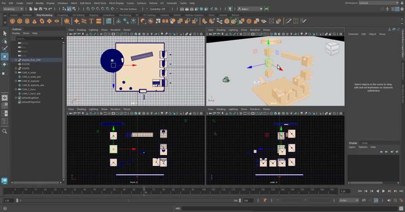This screenshot has width=405, height=212.
Task: Play the animation forwards
Action: [383, 191]
